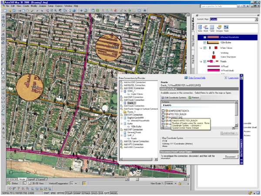The image size is (261, 196).
Task: Click the Add WFS Connection icon
Action: [121, 144]
